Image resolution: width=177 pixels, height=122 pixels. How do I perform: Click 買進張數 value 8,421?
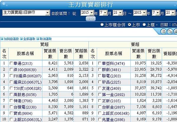(x=53, y=63)
